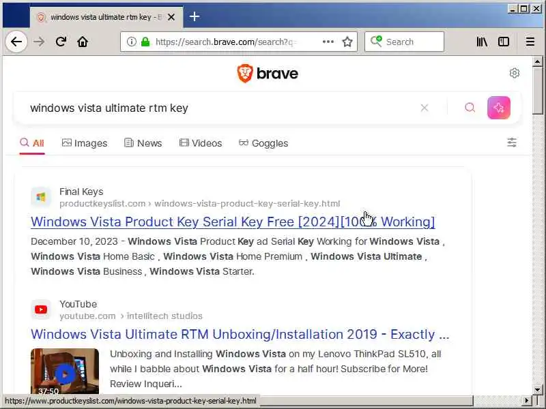Play the 37:50 video thumbnail

[65, 371]
